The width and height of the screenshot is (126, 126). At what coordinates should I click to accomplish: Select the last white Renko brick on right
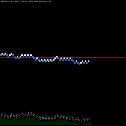tap(88, 61)
